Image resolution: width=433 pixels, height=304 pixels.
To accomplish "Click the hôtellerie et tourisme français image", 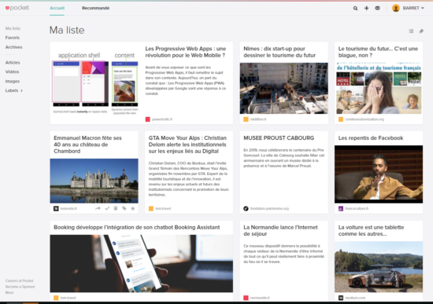I will [379, 88].
